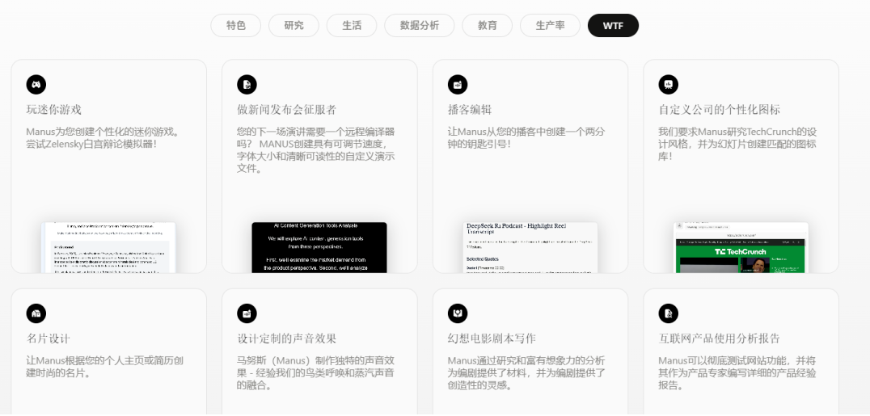Open the 做新闻发布会征服者 title
Screen dimensions: 870x416
pyautogui.click(x=286, y=110)
